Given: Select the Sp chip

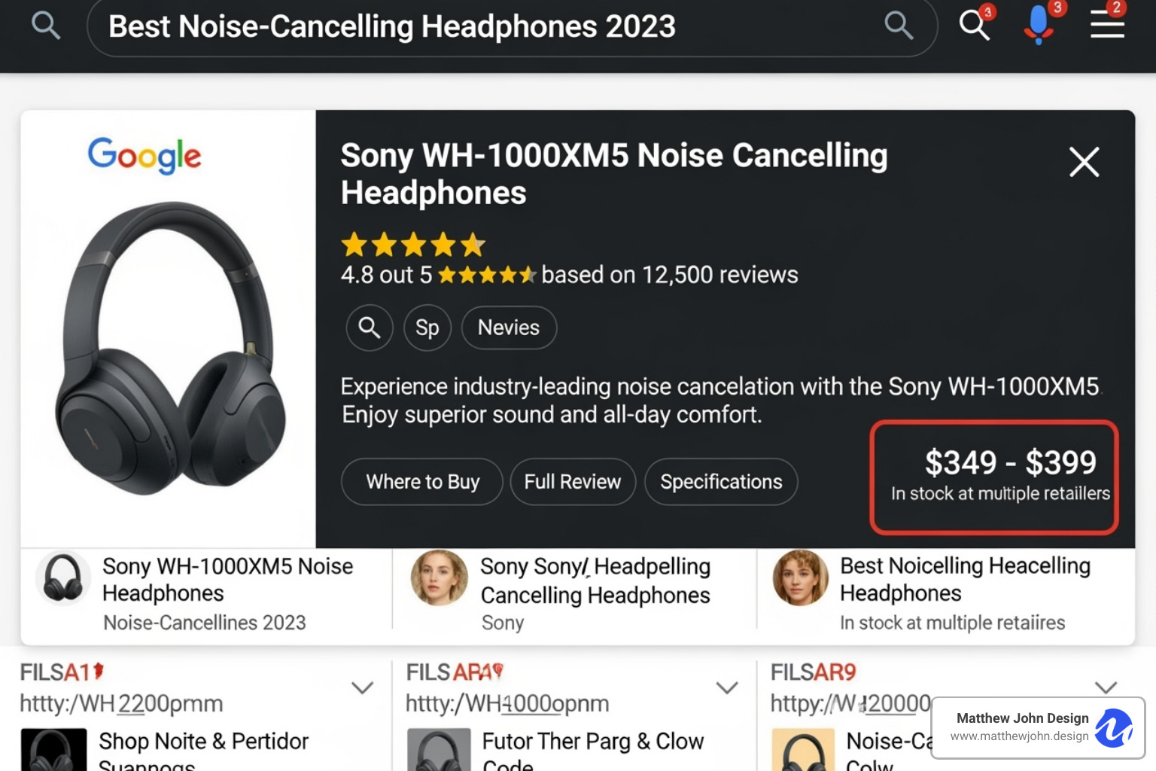Looking at the screenshot, I should click(x=427, y=328).
